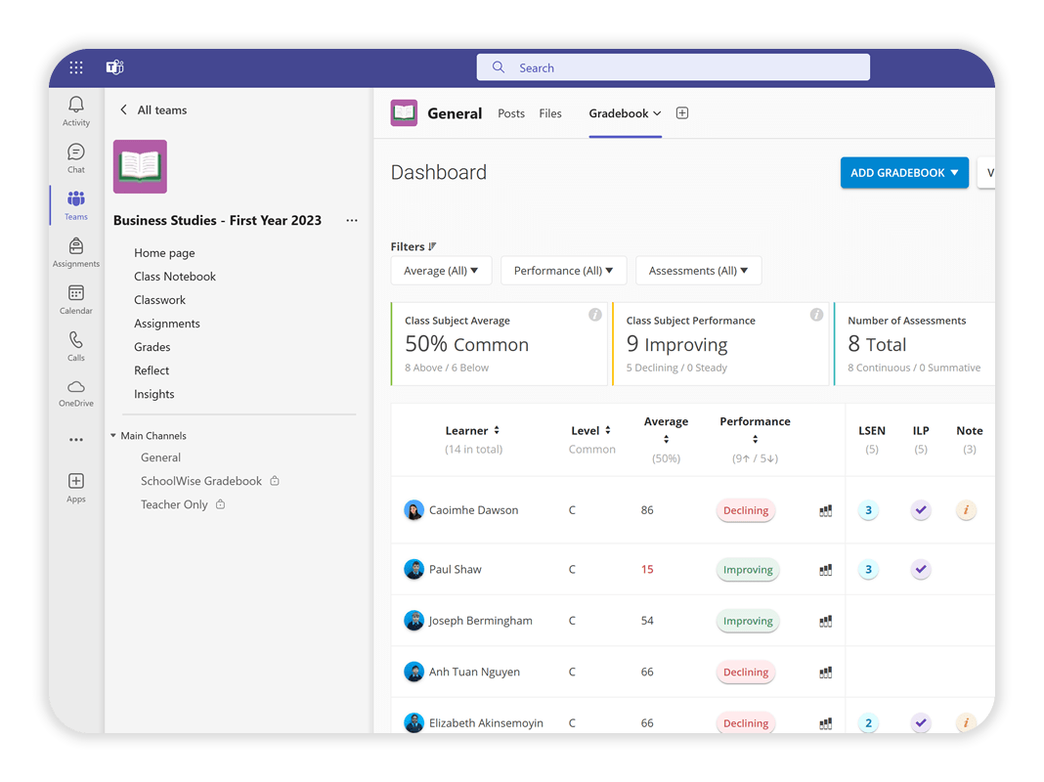This screenshot has height=782, width=1044.
Task: Open the Performance (All) filter dropdown
Action: pyautogui.click(x=564, y=270)
